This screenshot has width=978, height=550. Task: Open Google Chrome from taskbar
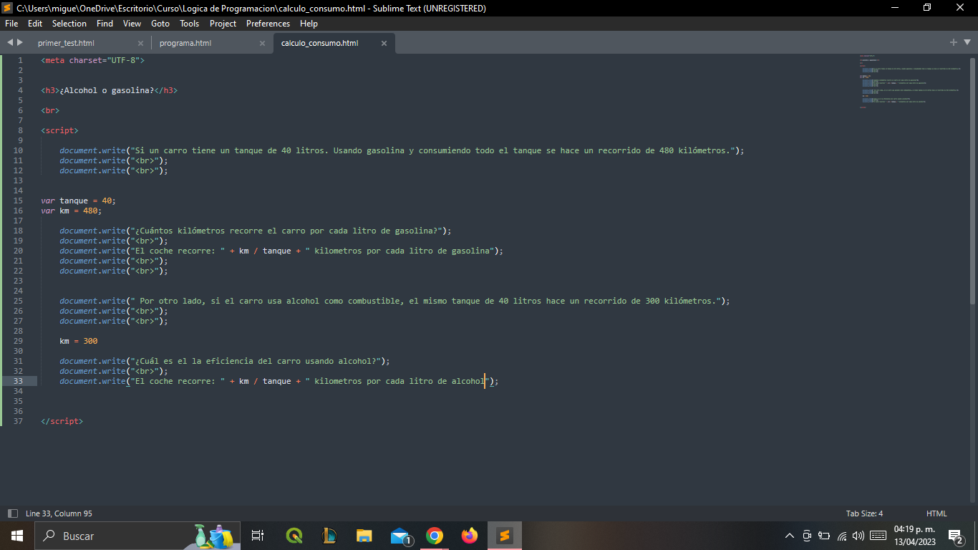(434, 536)
